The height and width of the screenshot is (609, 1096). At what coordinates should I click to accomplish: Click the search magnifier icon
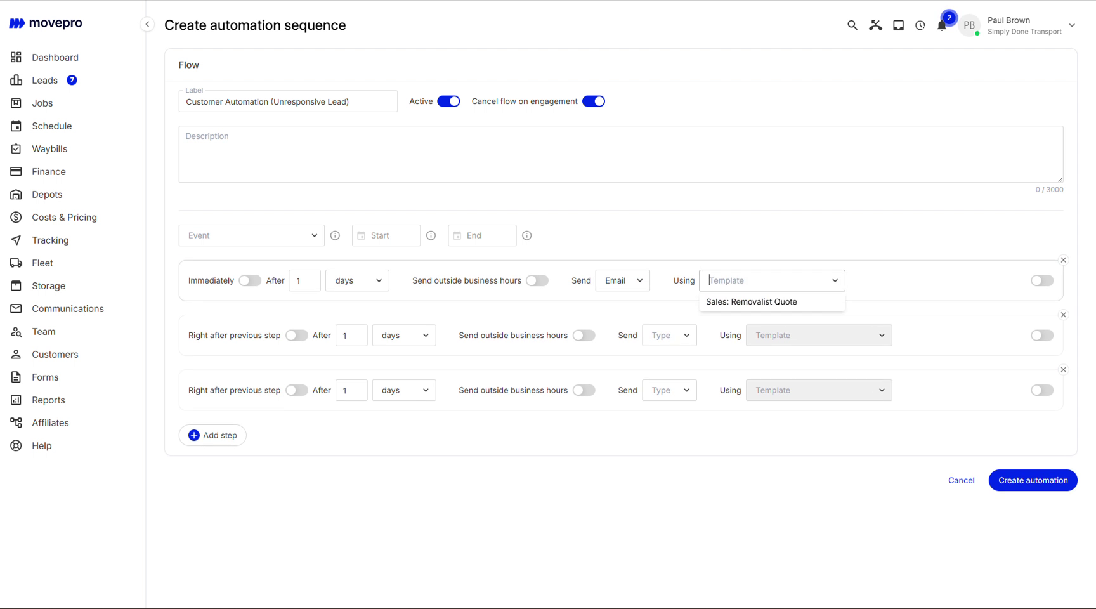tap(852, 25)
